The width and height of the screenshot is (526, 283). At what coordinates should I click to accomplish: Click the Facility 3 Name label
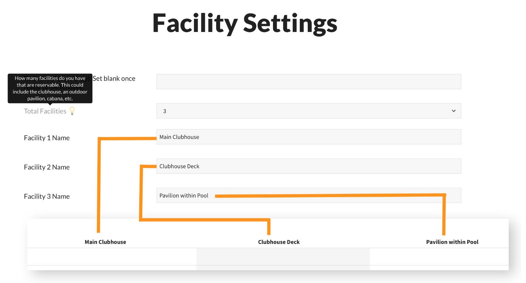(47, 196)
